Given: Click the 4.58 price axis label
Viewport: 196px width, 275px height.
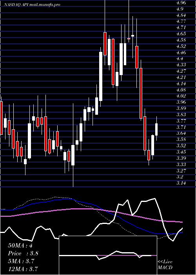Looking at the screenshot, I should pos(181,40).
